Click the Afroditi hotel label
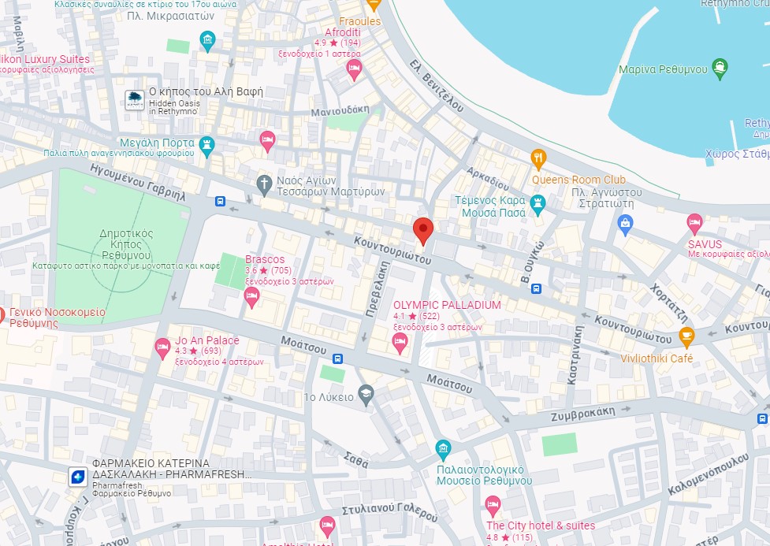 click(x=342, y=32)
